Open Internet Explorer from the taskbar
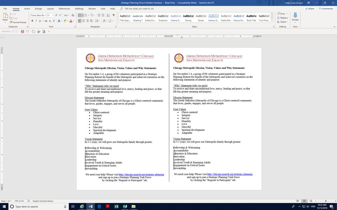This screenshot has width=337, height=210. click(x=82, y=207)
